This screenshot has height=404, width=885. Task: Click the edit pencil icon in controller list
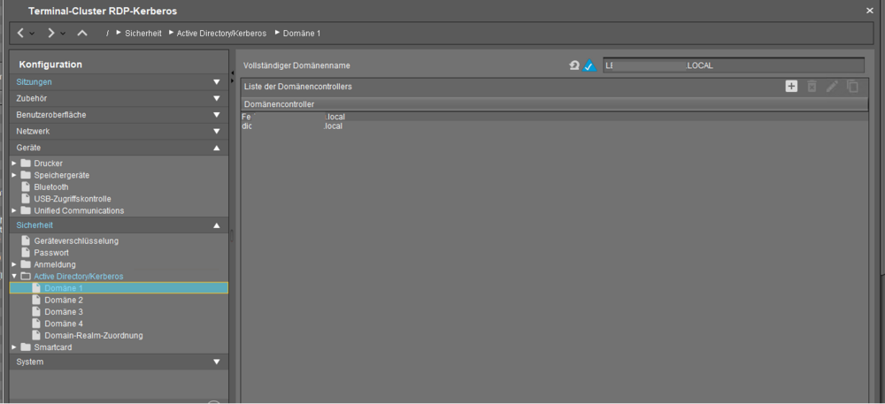(832, 87)
